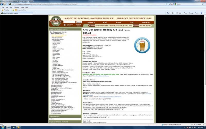This screenshot has width=206, height=129.
Task: Open the Safety dropdown in command bar
Action: [191, 13]
